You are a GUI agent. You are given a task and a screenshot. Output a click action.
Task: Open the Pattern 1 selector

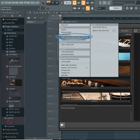116,8
